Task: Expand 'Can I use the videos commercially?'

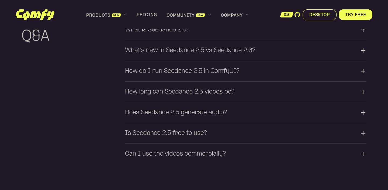Action: (x=246, y=154)
